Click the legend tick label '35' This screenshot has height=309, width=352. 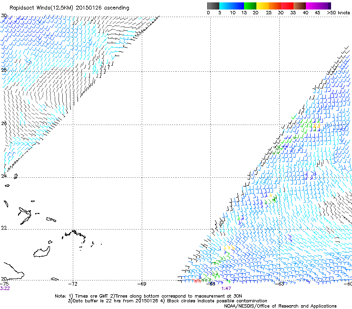click(293, 13)
